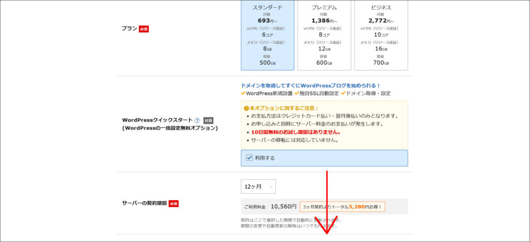Screen dimensions: 530x242
Task: Click the 必須 badge next to プラン
Action: tap(144, 29)
